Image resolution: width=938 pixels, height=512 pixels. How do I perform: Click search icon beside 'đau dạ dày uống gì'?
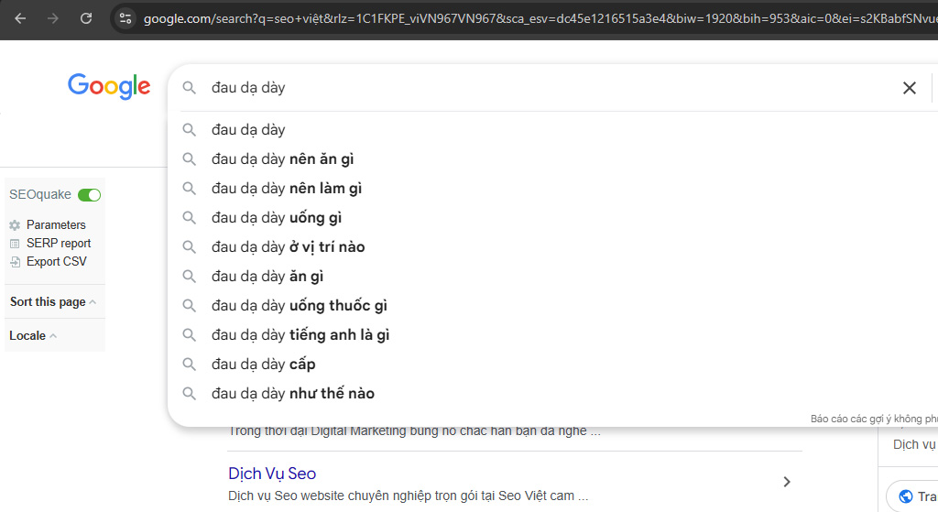coord(189,218)
